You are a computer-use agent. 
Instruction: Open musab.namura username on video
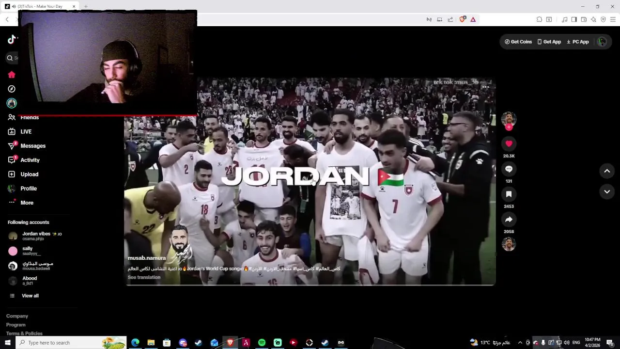click(147, 258)
